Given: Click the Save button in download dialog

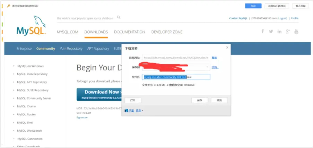Looking at the screenshot, I should tap(200, 100).
